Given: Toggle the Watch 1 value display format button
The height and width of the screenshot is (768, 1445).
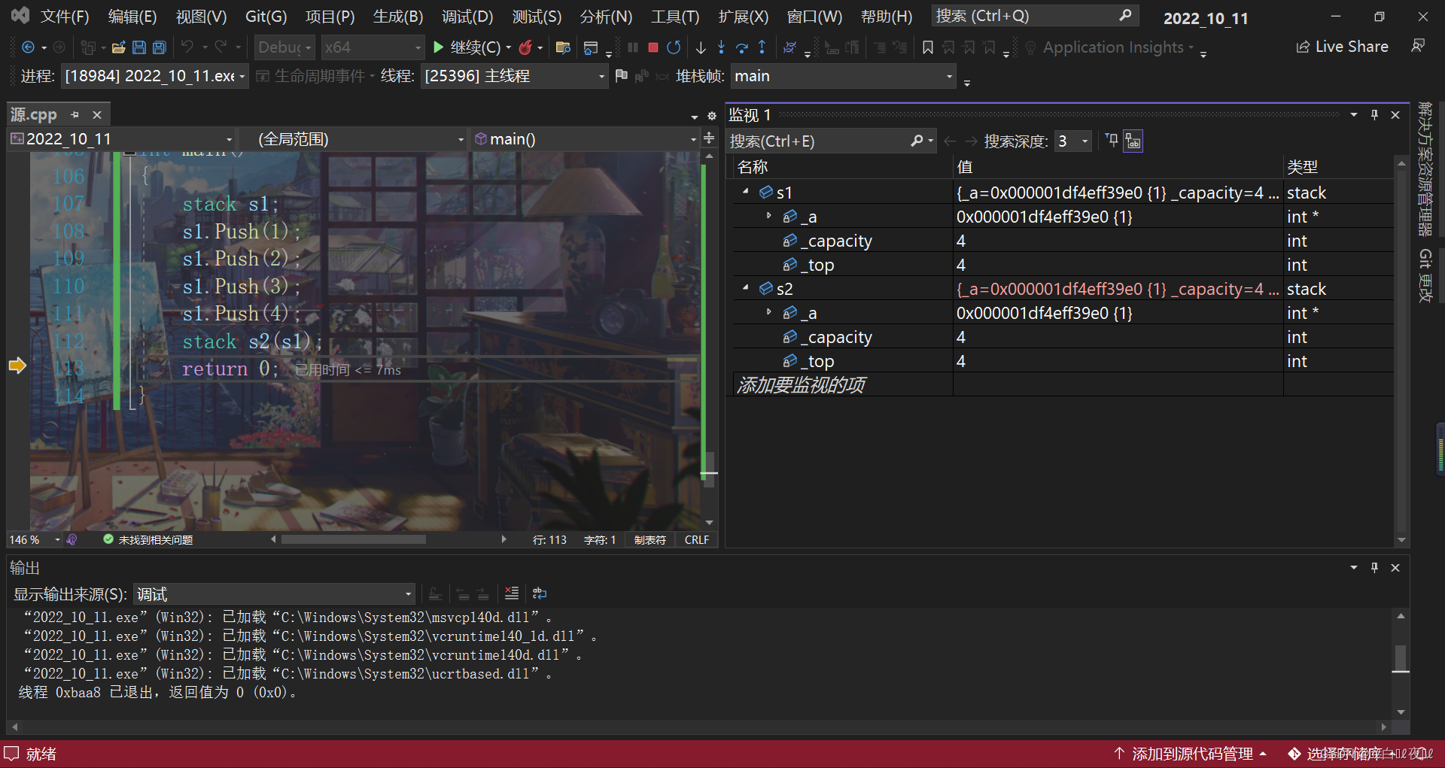Looking at the screenshot, I should pos(1133,141).
